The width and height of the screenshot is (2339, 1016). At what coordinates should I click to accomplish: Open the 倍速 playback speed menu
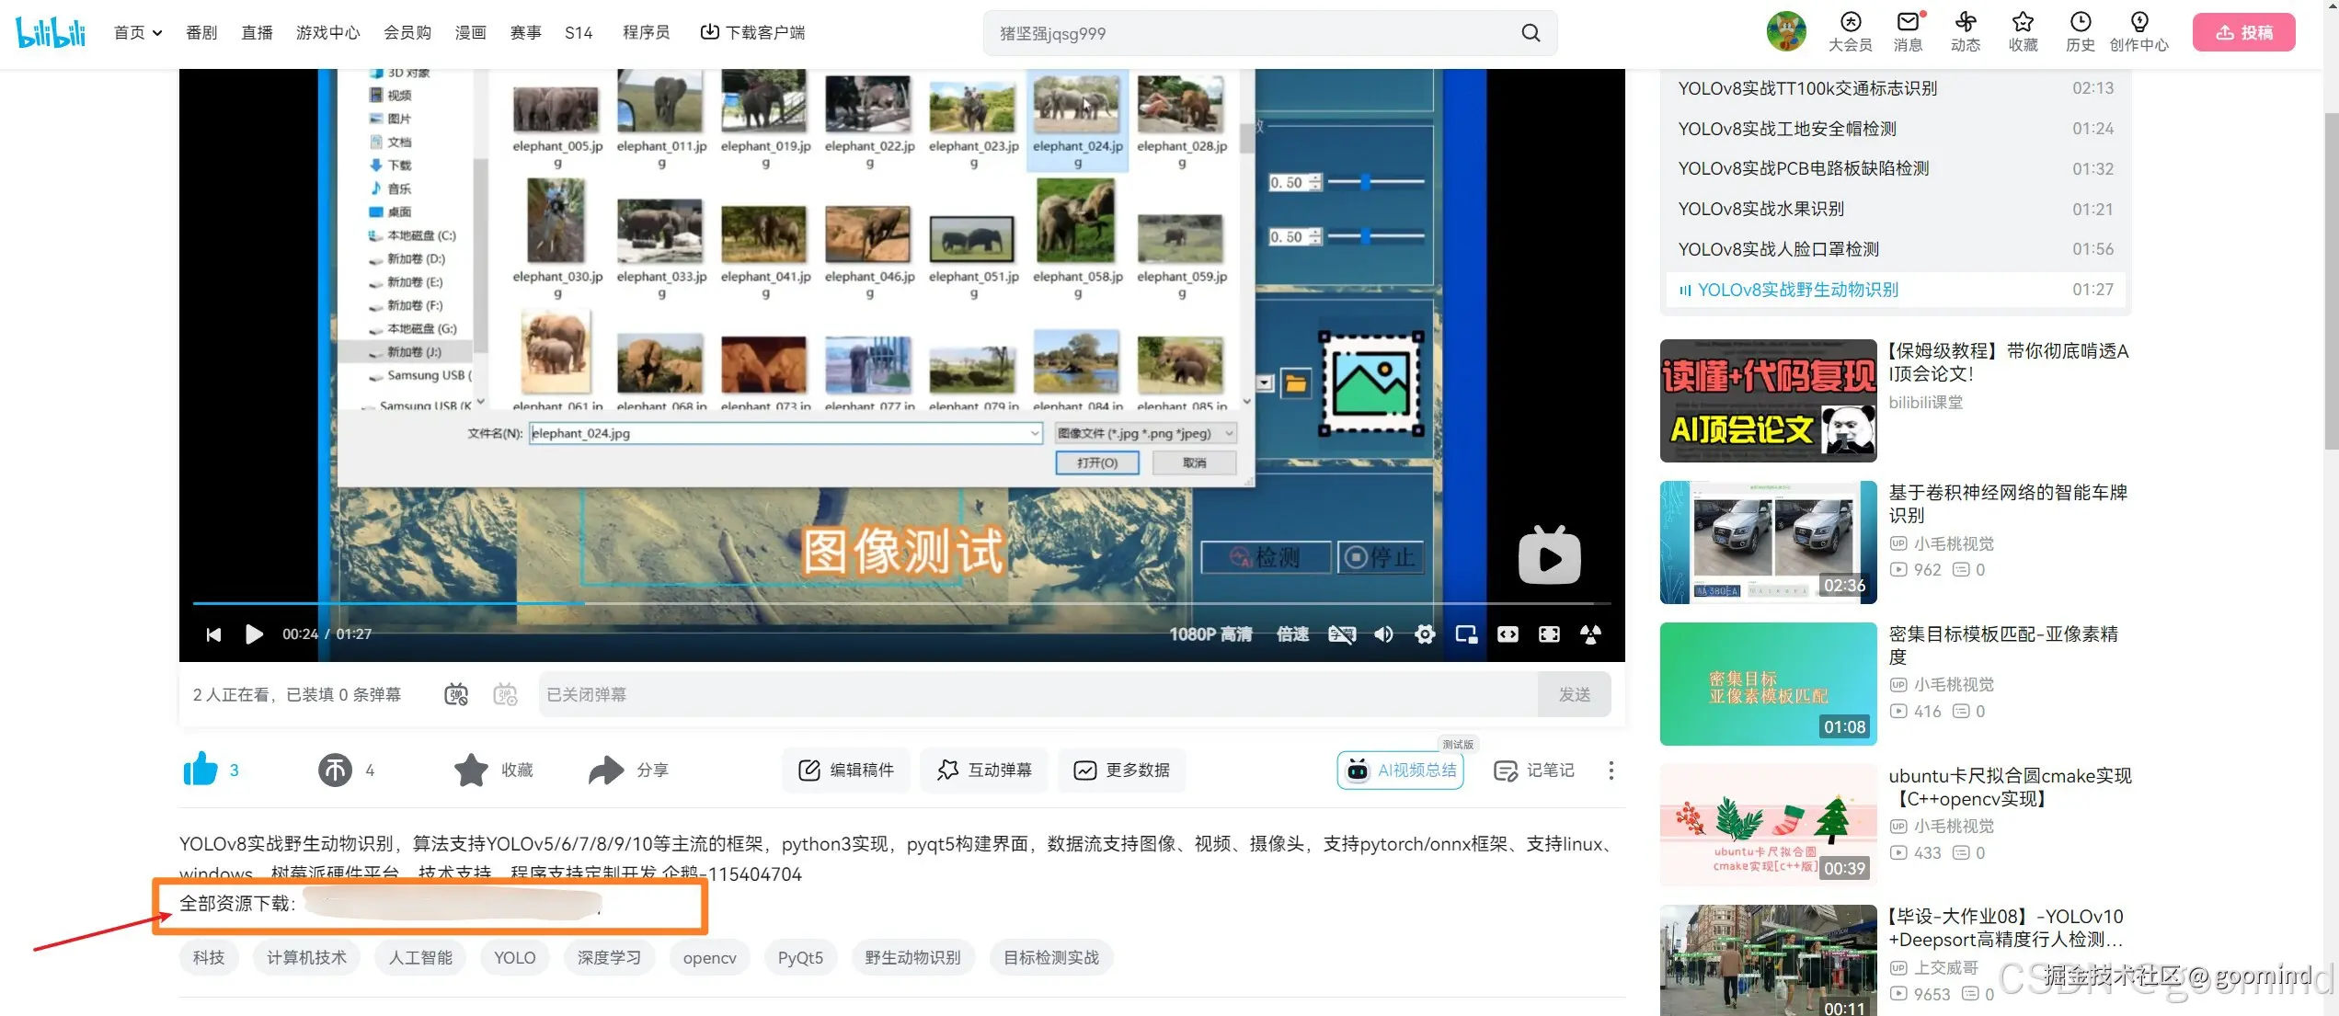(x=1291, y=634)
